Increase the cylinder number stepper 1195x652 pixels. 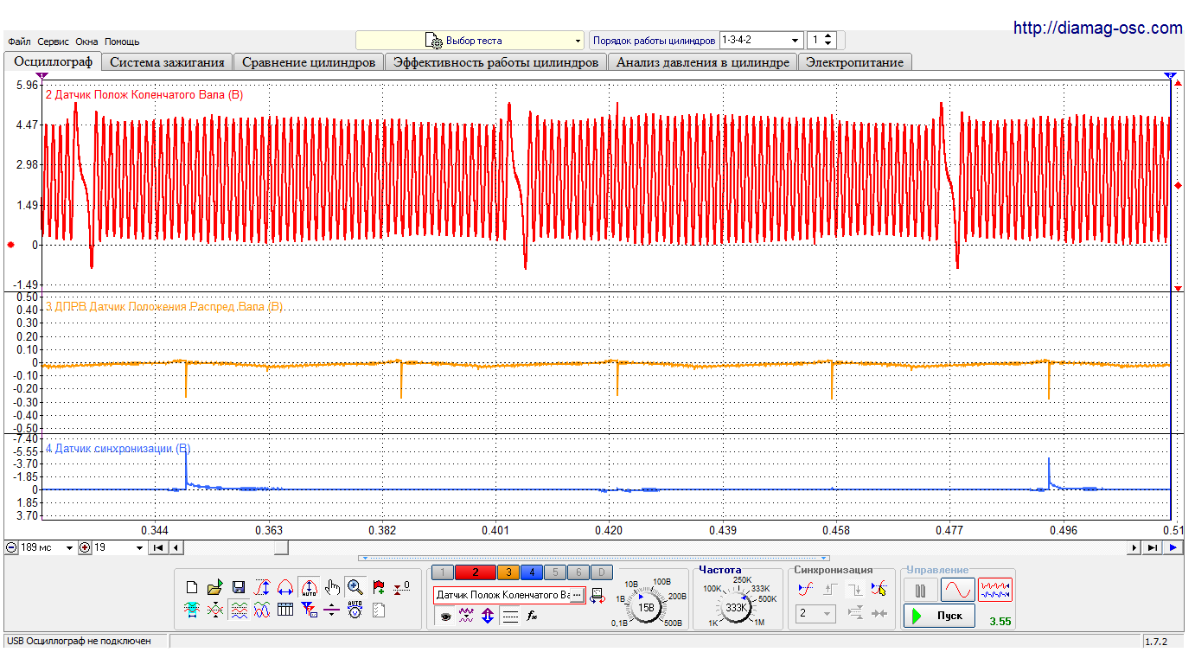[828, 36]
